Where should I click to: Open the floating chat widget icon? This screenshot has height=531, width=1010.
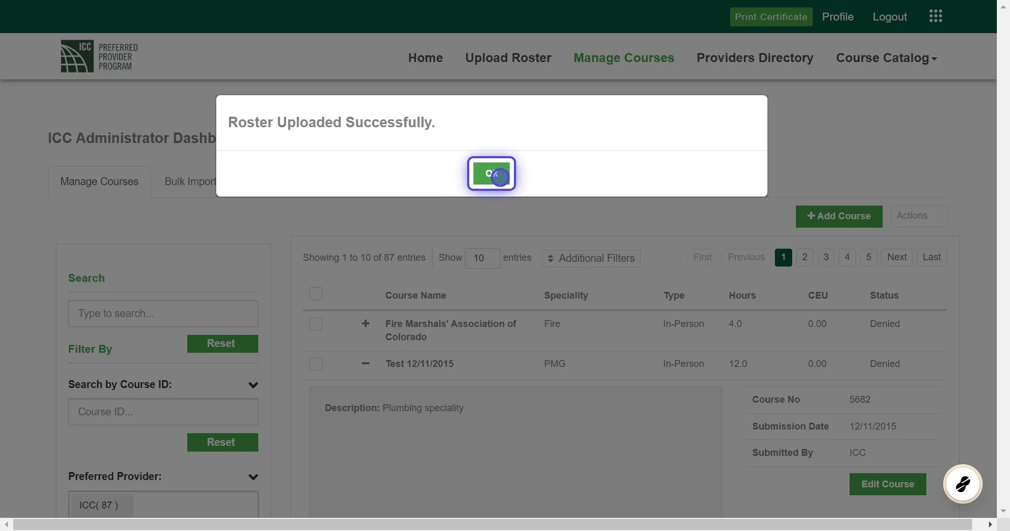click(x=963, y=484)
